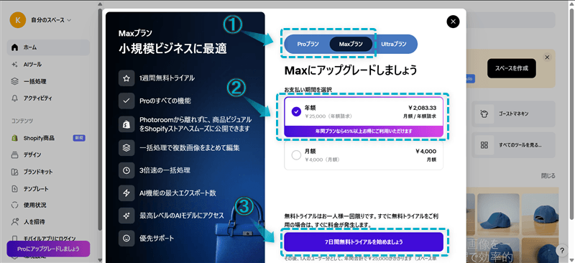
Task: Close the upgrade dialog with X button
Action: pos(453,22)
